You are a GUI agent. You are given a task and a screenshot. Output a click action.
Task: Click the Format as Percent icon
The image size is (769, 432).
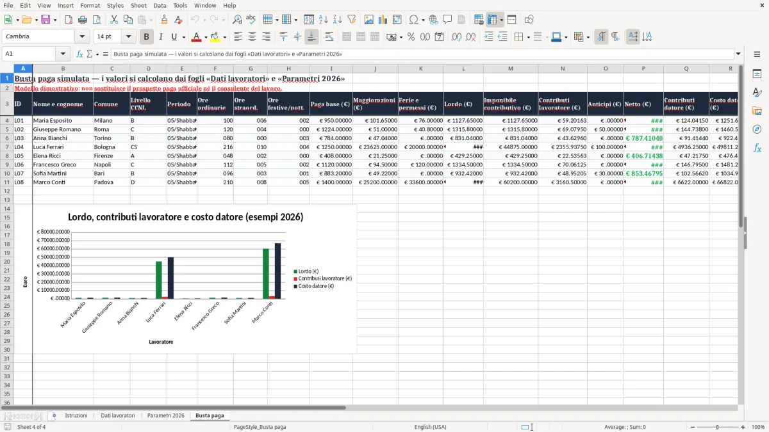411,37
